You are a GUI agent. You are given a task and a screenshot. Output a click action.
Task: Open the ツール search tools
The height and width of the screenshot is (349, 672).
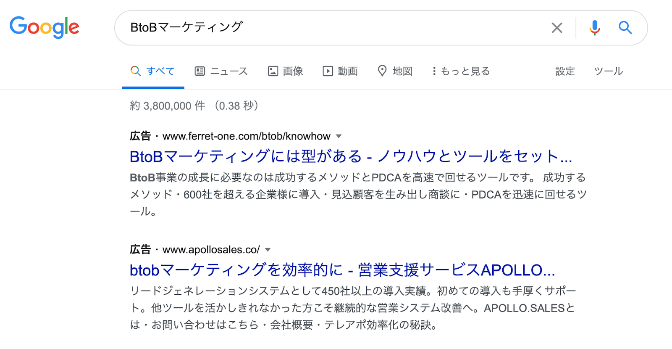pyautogui.click(x=609, y=71)
